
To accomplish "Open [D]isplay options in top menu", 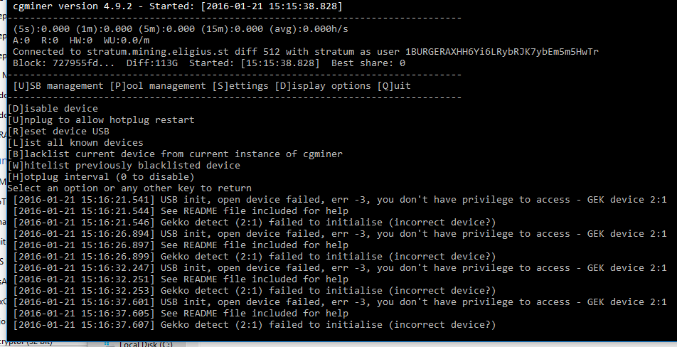I will (x=323, y=86).
